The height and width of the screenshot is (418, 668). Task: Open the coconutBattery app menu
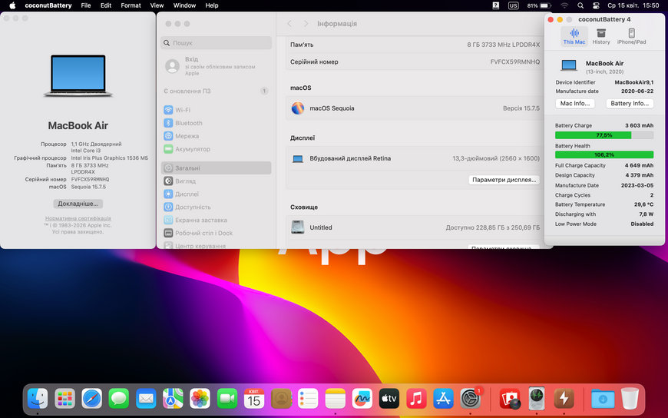tap(48, 5)
